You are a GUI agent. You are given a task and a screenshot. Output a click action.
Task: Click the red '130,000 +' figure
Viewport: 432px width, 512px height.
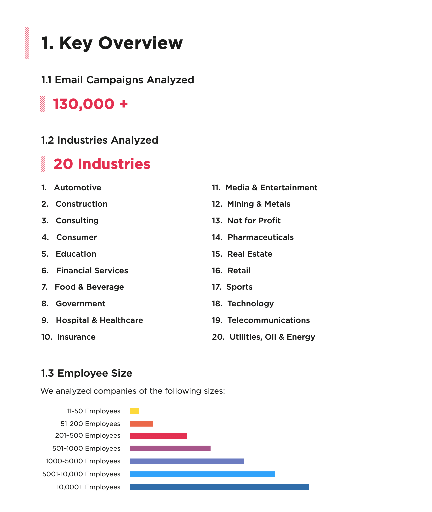coord(91,104)
